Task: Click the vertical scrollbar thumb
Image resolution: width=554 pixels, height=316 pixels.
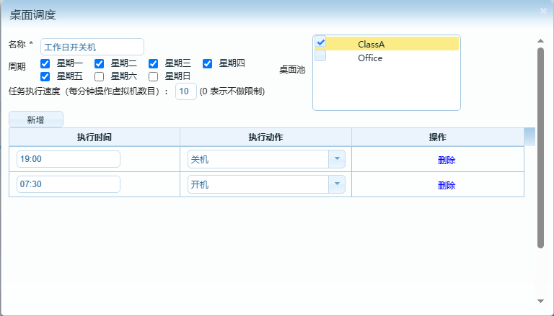Action: [540, 148]
